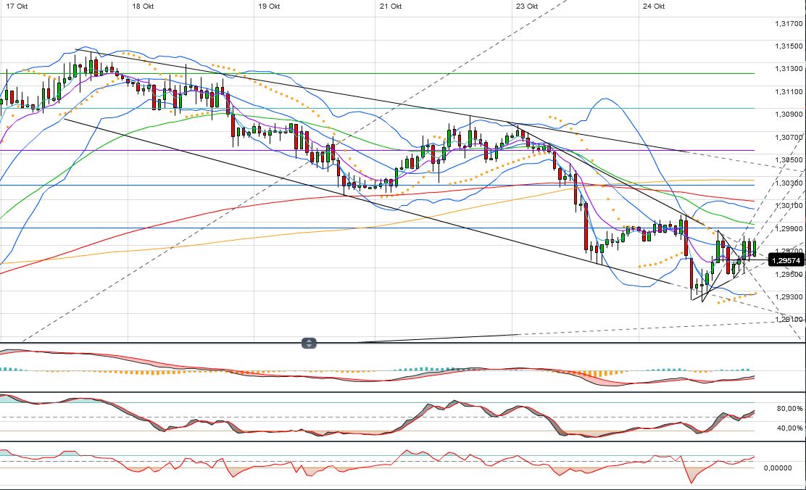
Task: Click the 80,00% oscillator level label
Action: pyautogui.click(x=788, y=409)
